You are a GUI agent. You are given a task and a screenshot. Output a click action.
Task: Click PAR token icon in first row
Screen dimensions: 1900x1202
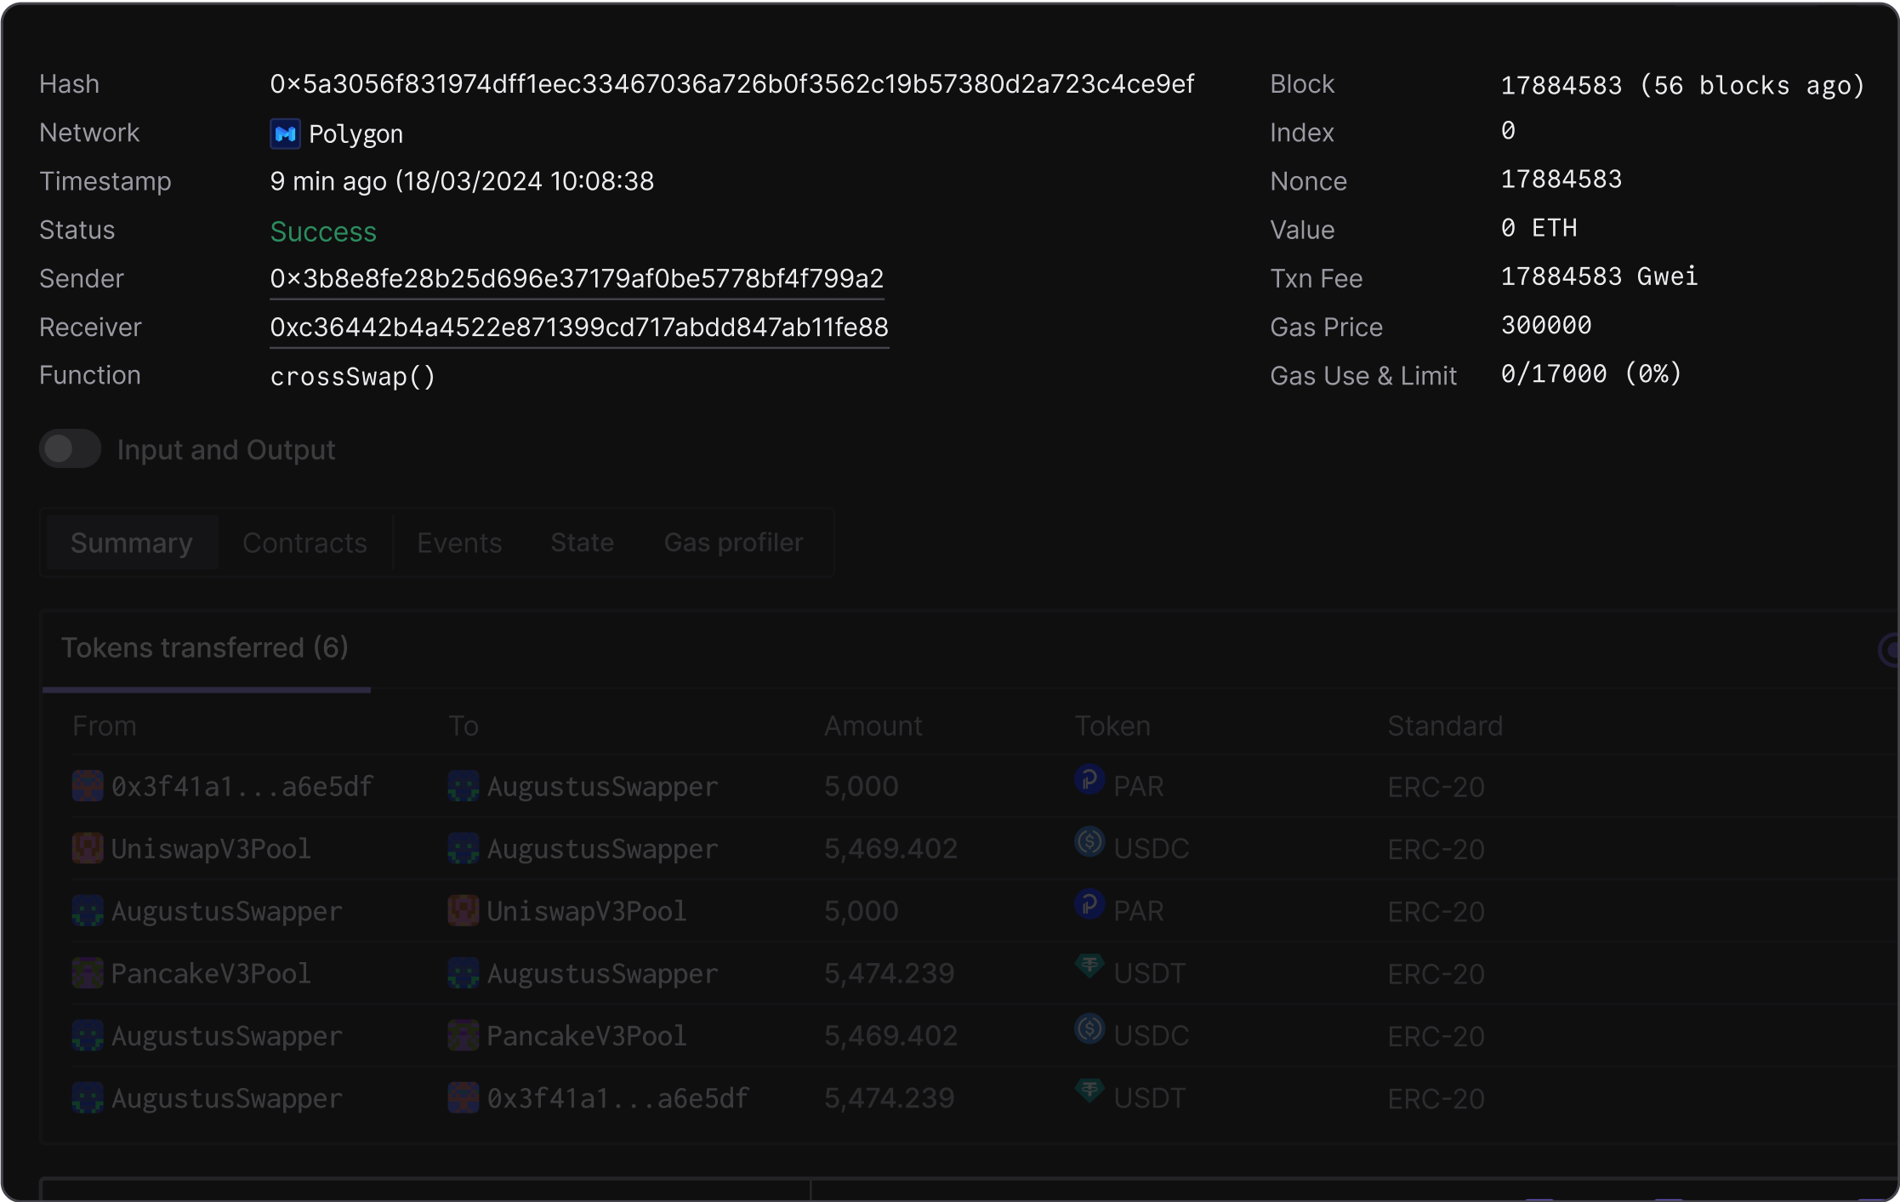tap(1089, 779)
